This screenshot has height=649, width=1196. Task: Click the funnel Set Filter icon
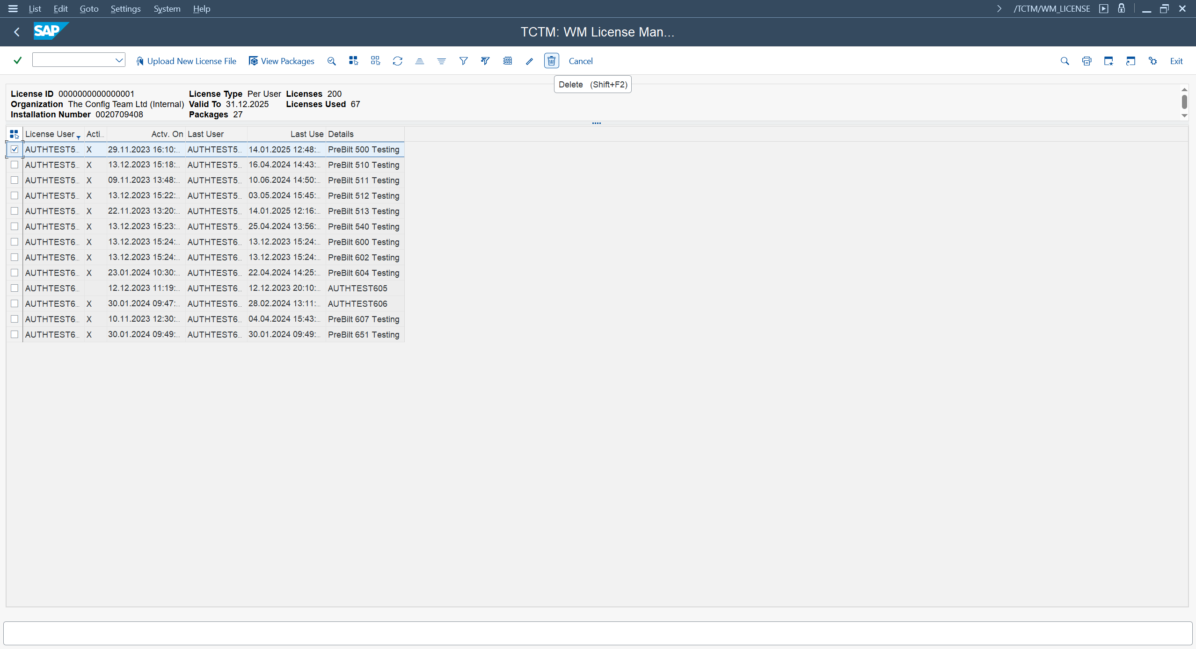click(463, 61)
